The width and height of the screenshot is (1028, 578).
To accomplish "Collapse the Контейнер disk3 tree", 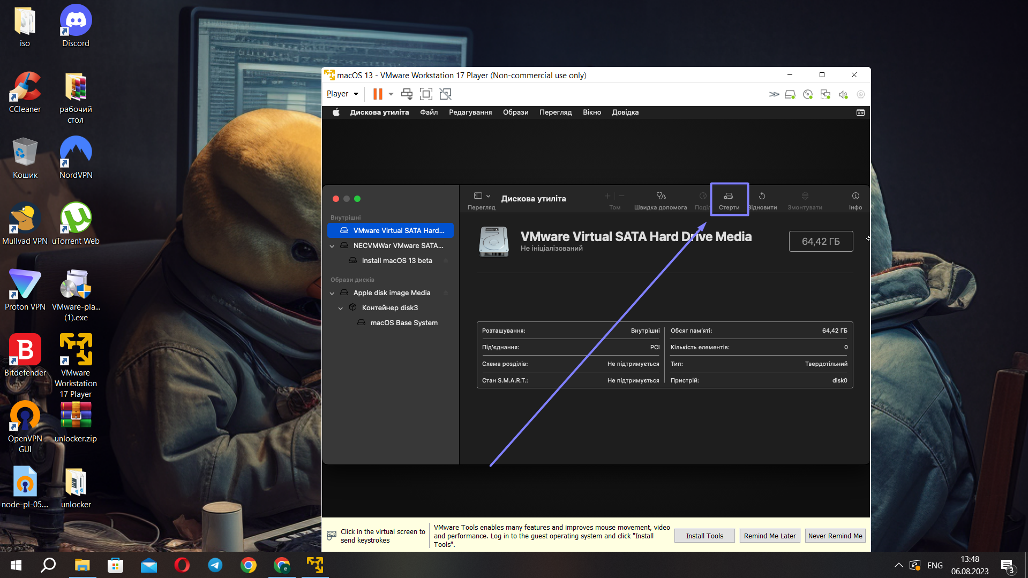I will click(x=341, y=308).
